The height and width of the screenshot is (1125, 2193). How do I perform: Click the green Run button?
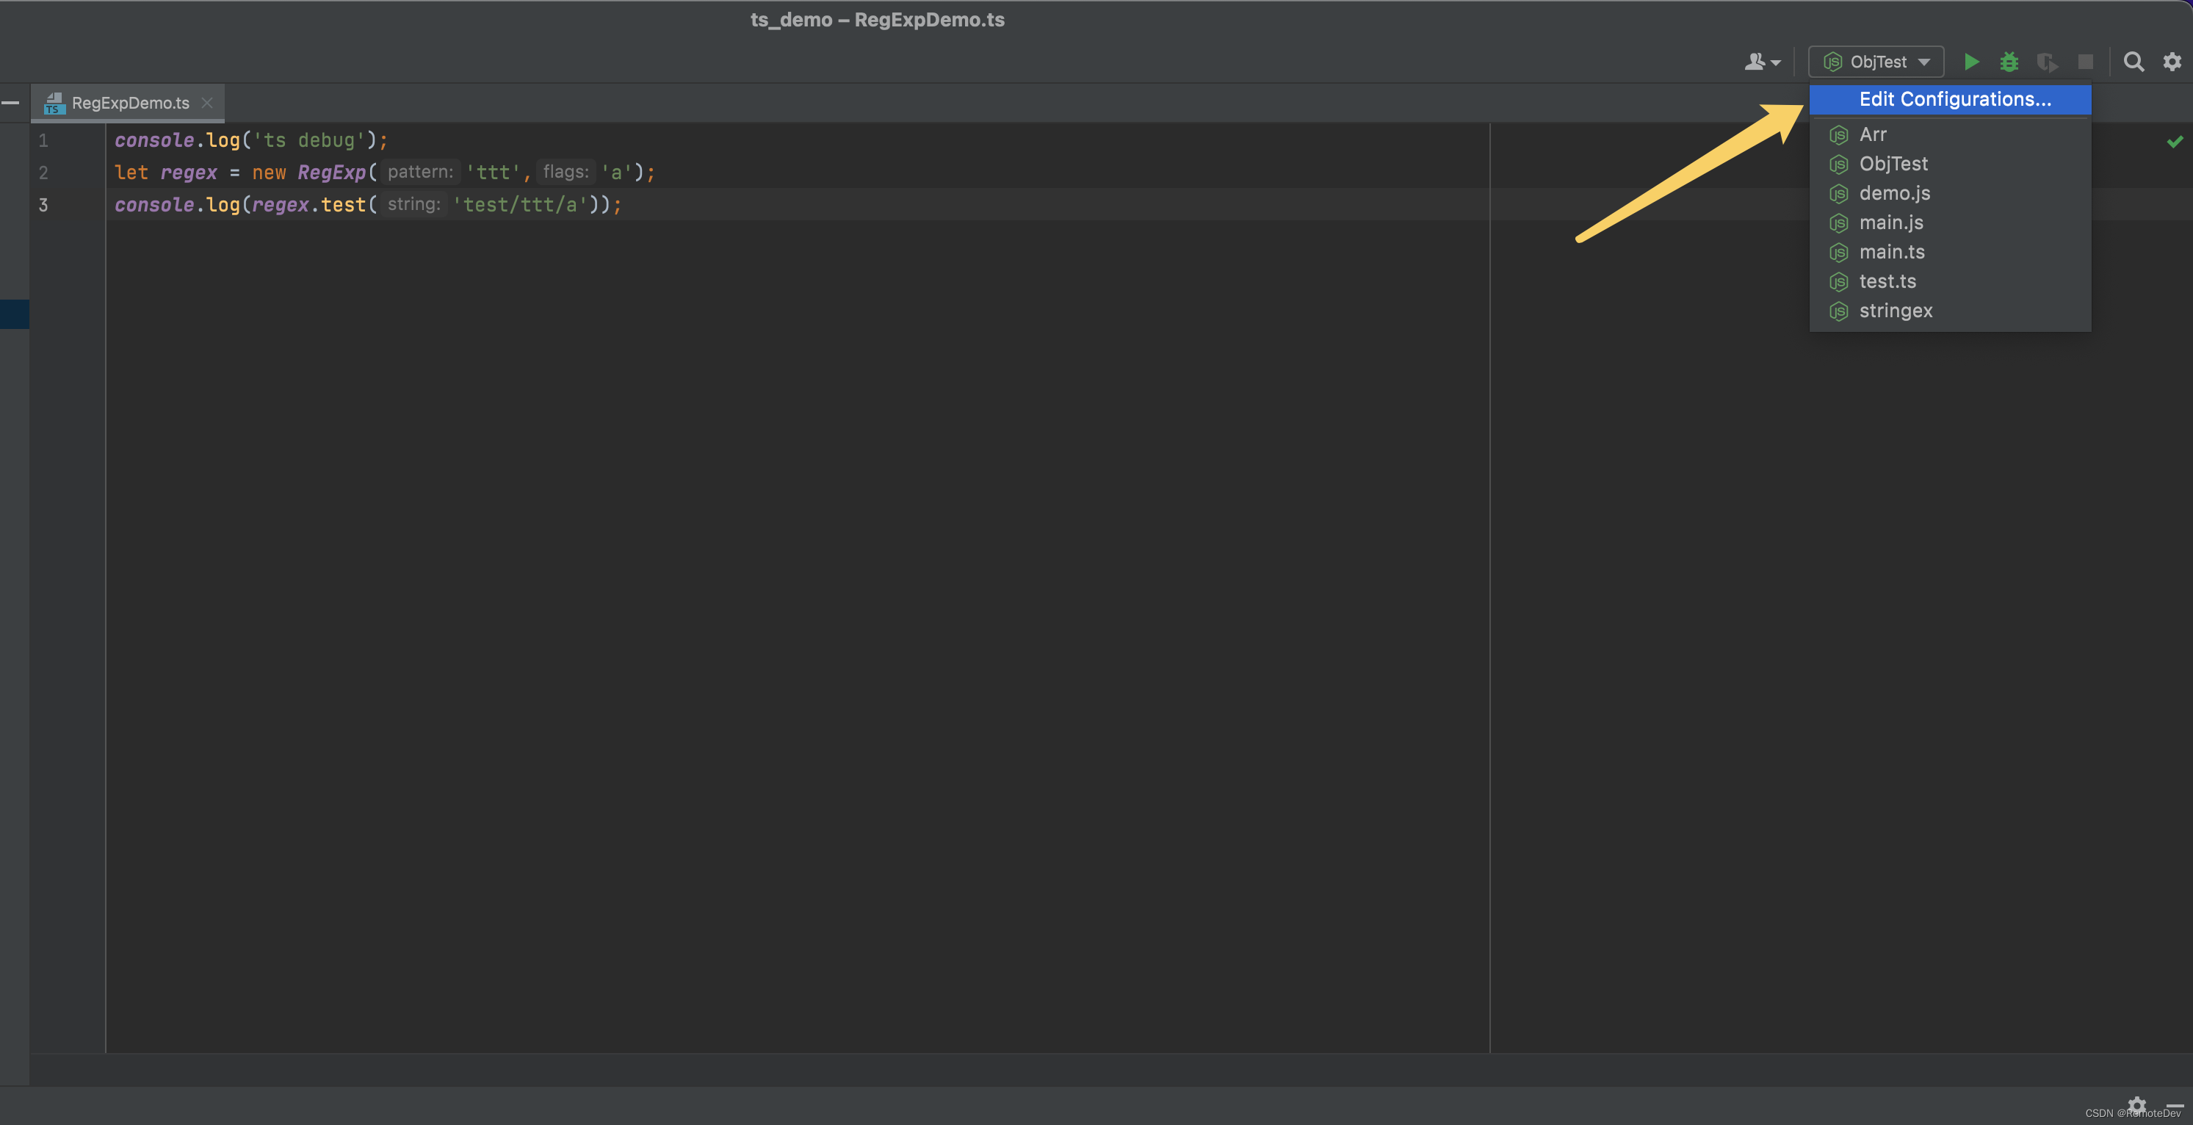(x=1970, y=61)
